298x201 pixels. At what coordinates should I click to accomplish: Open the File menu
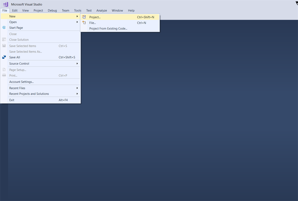(5, 10)
